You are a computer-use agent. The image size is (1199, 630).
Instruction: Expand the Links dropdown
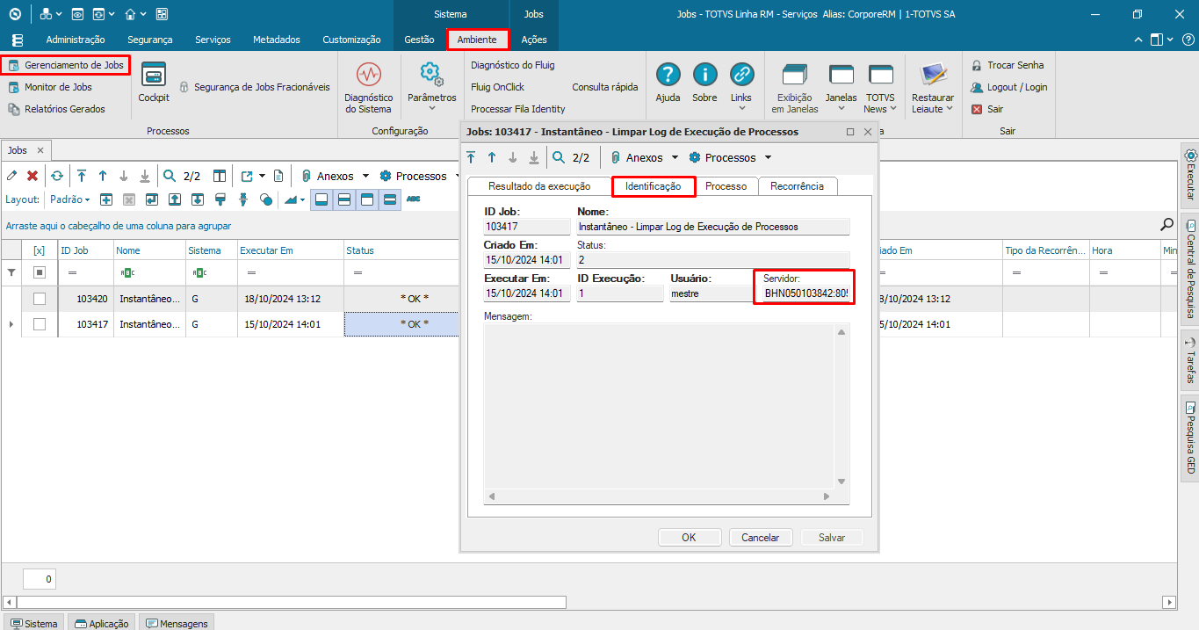point(741,109)
